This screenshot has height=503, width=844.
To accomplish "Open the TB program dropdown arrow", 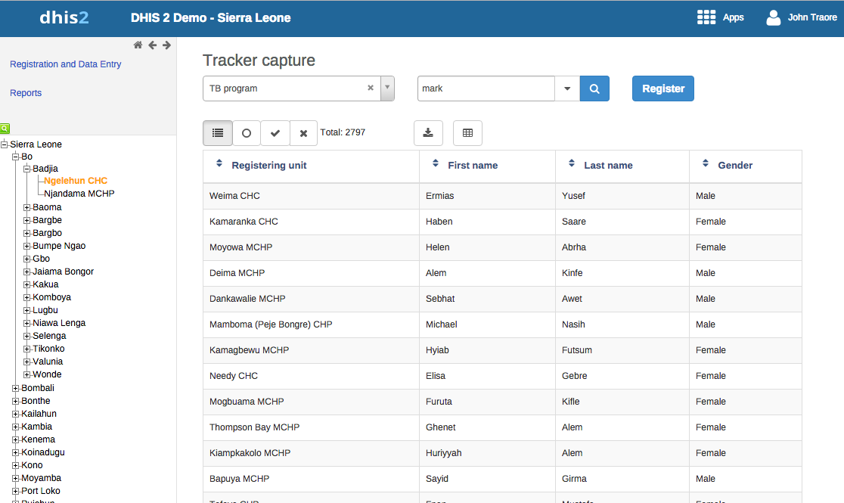I will pyautogui.click(x=387, y=88).
